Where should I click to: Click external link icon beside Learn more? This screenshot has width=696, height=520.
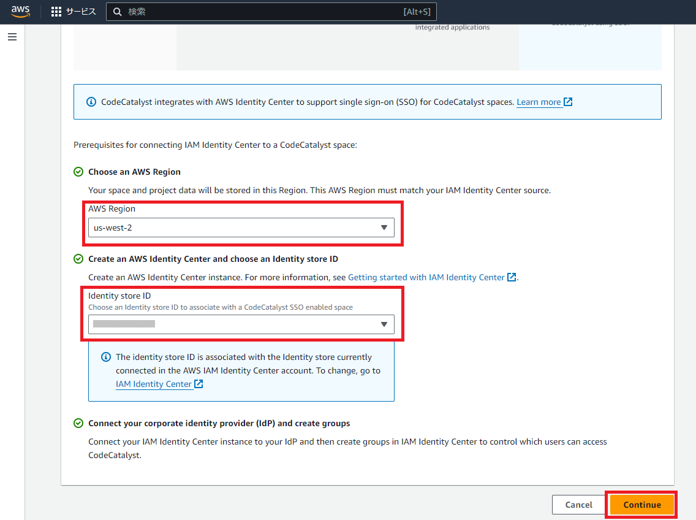[568, 102]
